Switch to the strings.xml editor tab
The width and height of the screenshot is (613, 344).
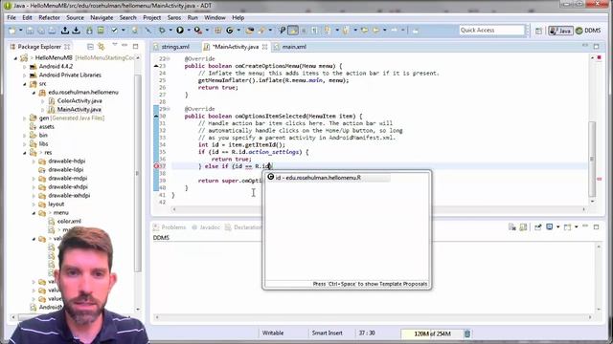171,47
